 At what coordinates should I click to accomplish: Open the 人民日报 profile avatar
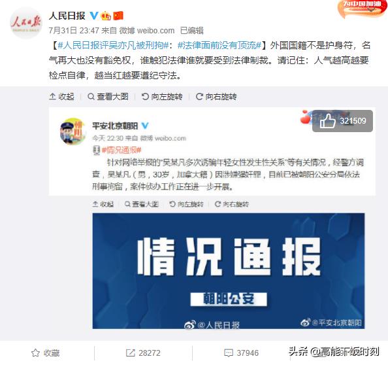pos(26,23)
